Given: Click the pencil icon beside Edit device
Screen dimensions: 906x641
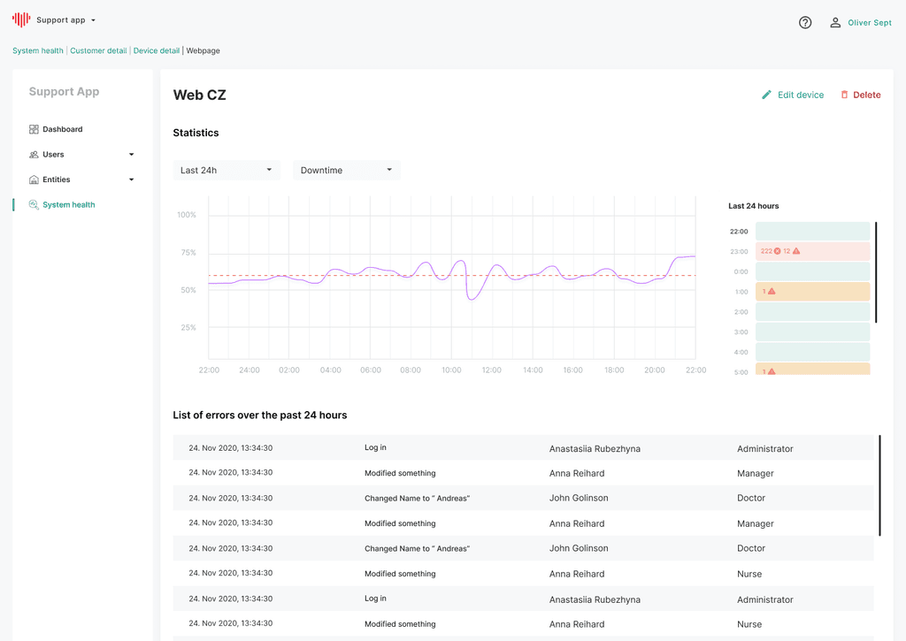Looking at the screenshot, I should pyautogui.click(x=766, y=95).
